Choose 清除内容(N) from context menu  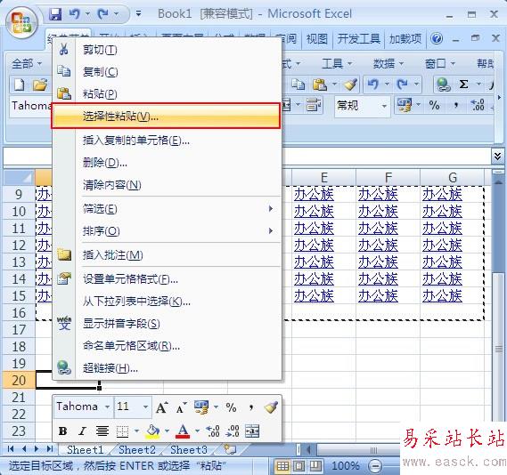point(167,185)
